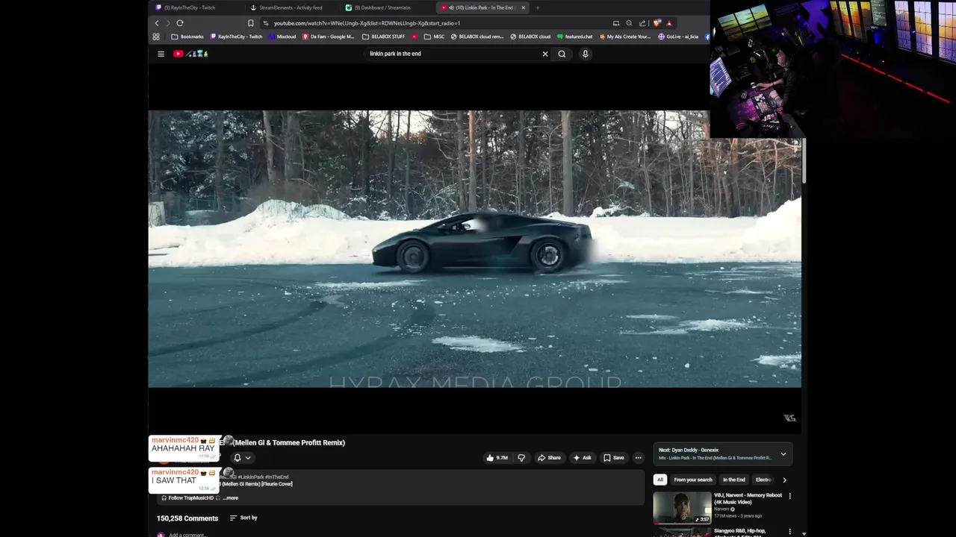Close the Linkin Park YouTube tab

click(524, 7)
